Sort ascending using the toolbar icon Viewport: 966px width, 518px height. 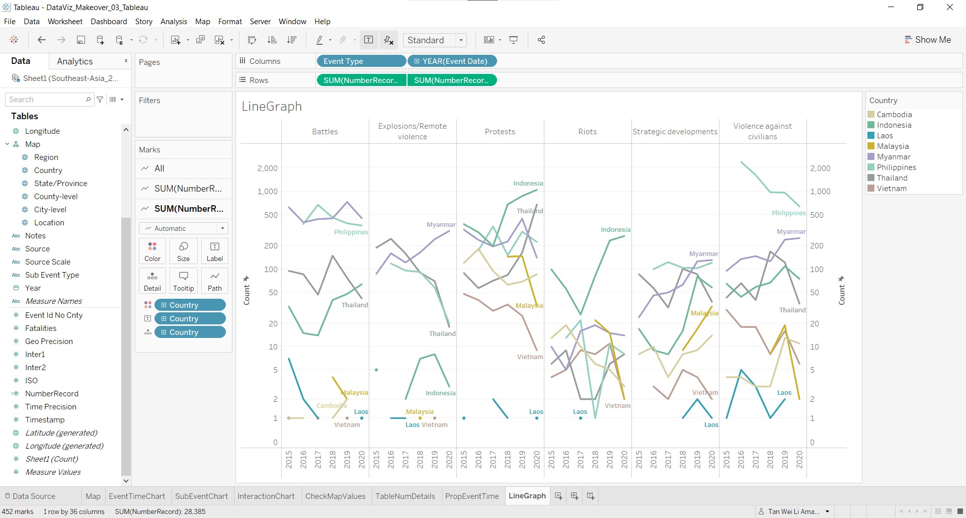[x=272, y=40]
